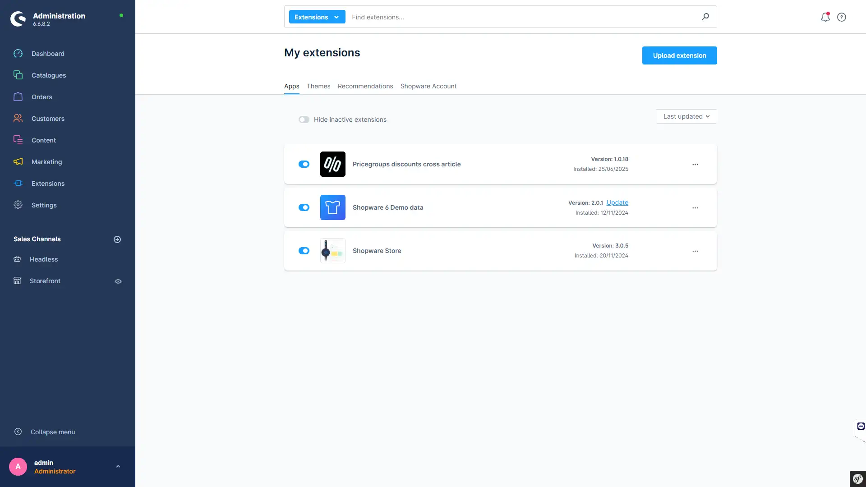Click the Content layout icon

(18, 140)
